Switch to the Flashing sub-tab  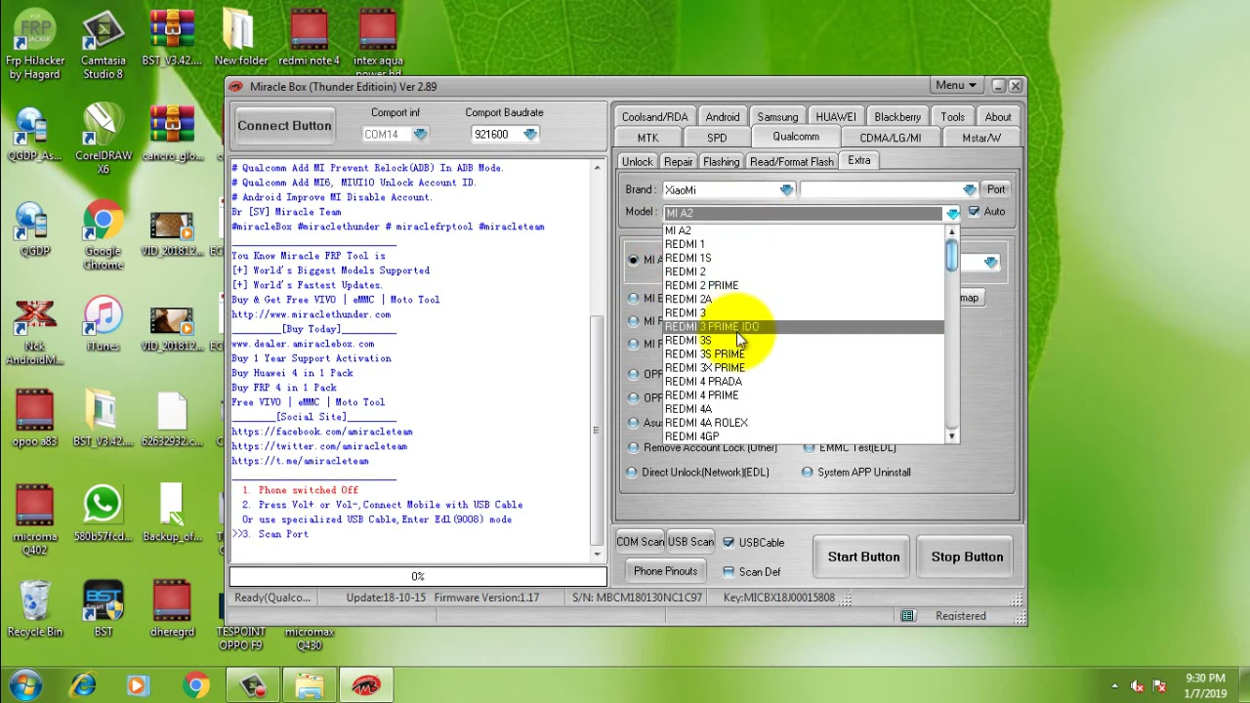tap(721, 162)
